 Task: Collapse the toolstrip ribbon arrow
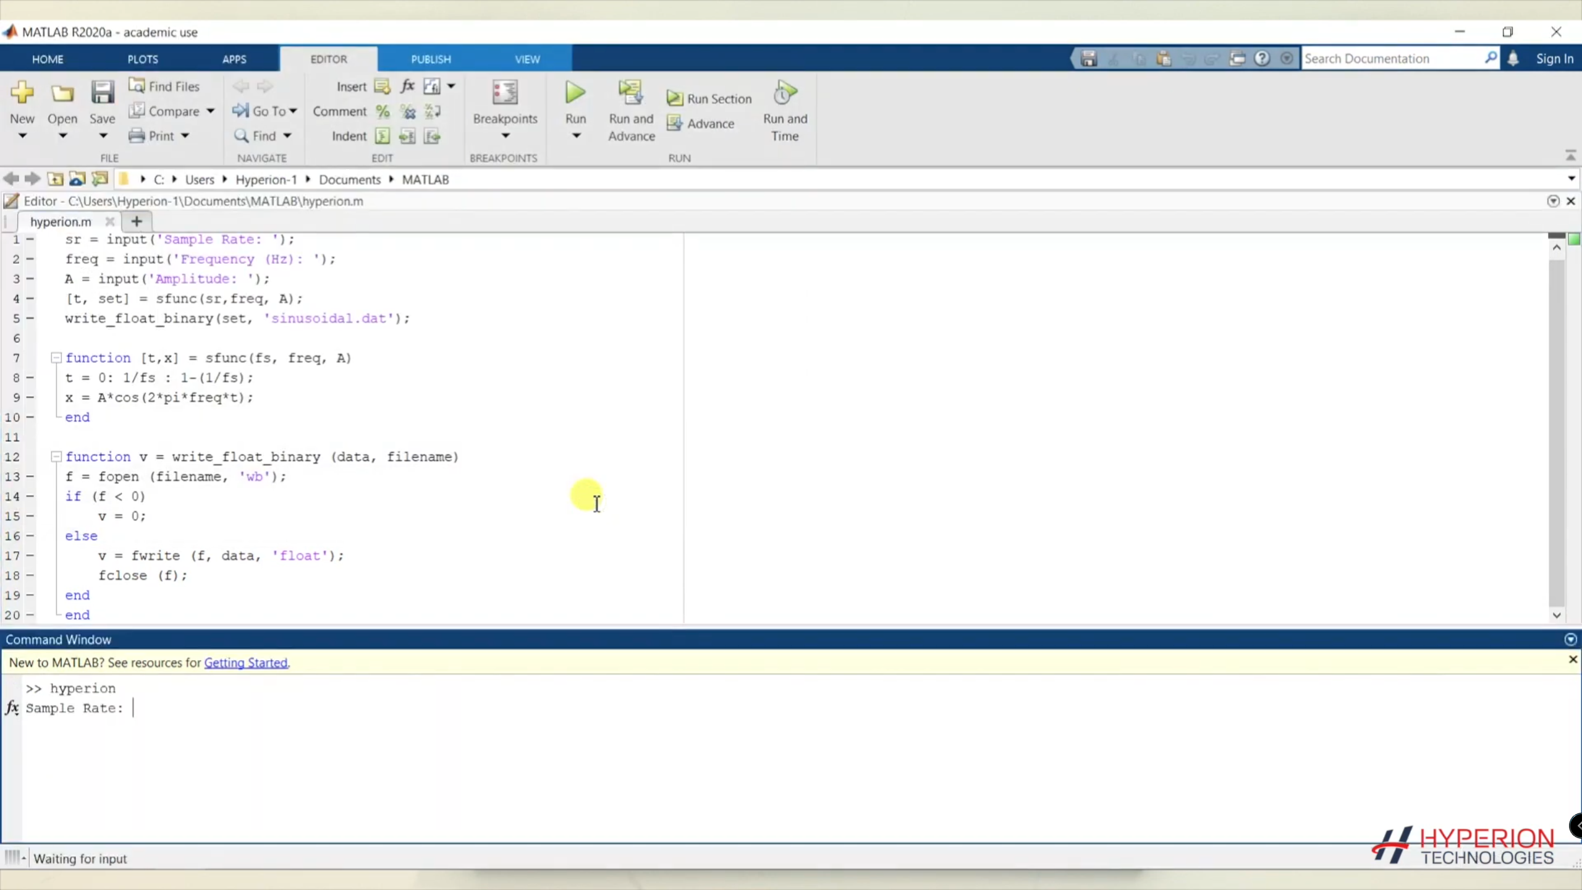coord(1570,155)
